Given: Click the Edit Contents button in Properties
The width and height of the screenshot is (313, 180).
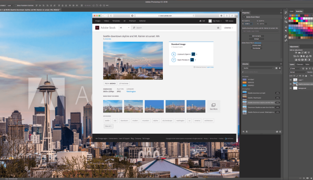Looking at the screenshot, I should coord(256,36).
